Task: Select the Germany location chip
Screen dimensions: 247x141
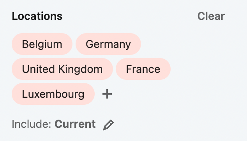Action: coord(108,44)
